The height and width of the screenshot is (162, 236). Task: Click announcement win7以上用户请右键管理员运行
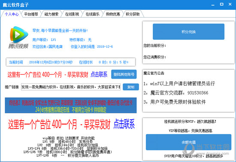pos(179,83)
